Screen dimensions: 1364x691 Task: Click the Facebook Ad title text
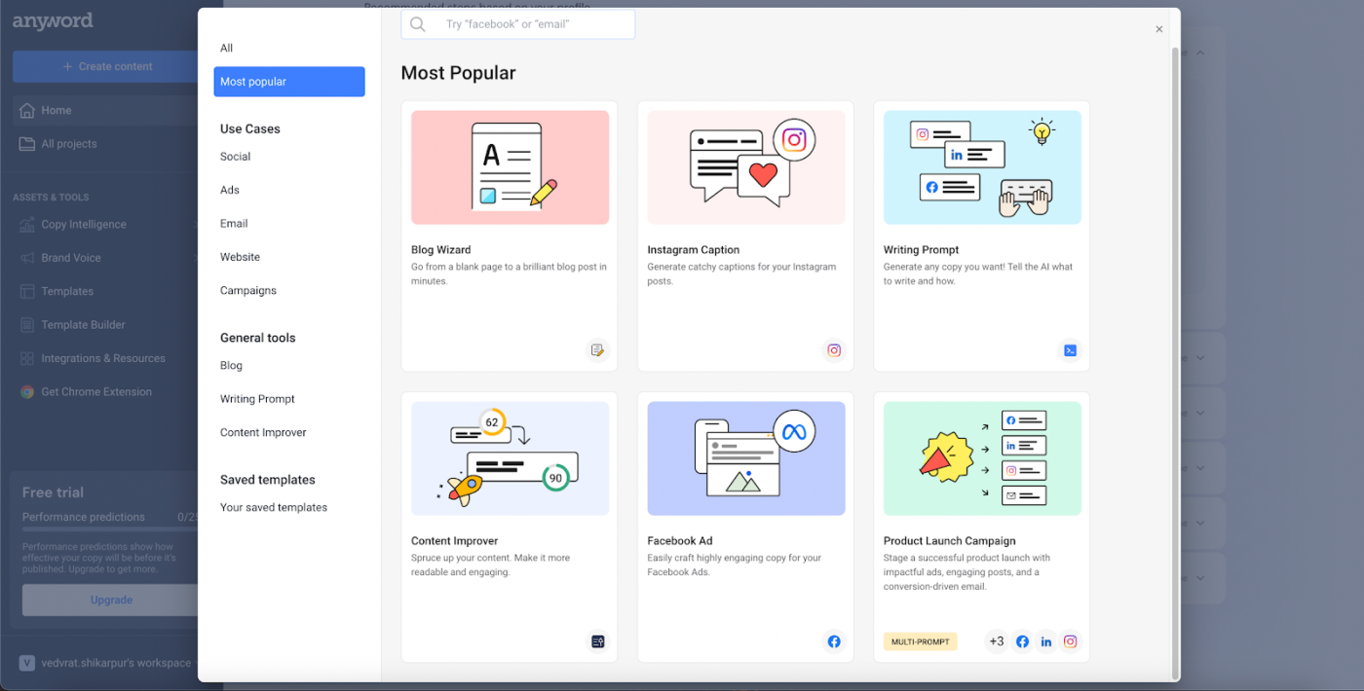(x=680, y=541)
